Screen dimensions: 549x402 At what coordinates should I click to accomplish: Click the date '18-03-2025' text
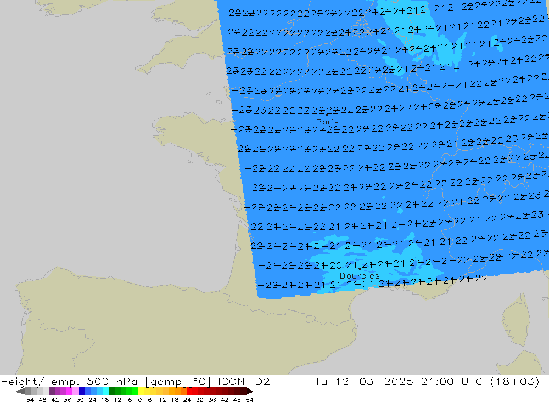tap(374, 381)
